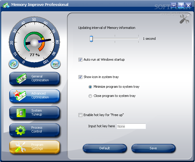Open Advanced Optimization section

click(x=35, y=95)
